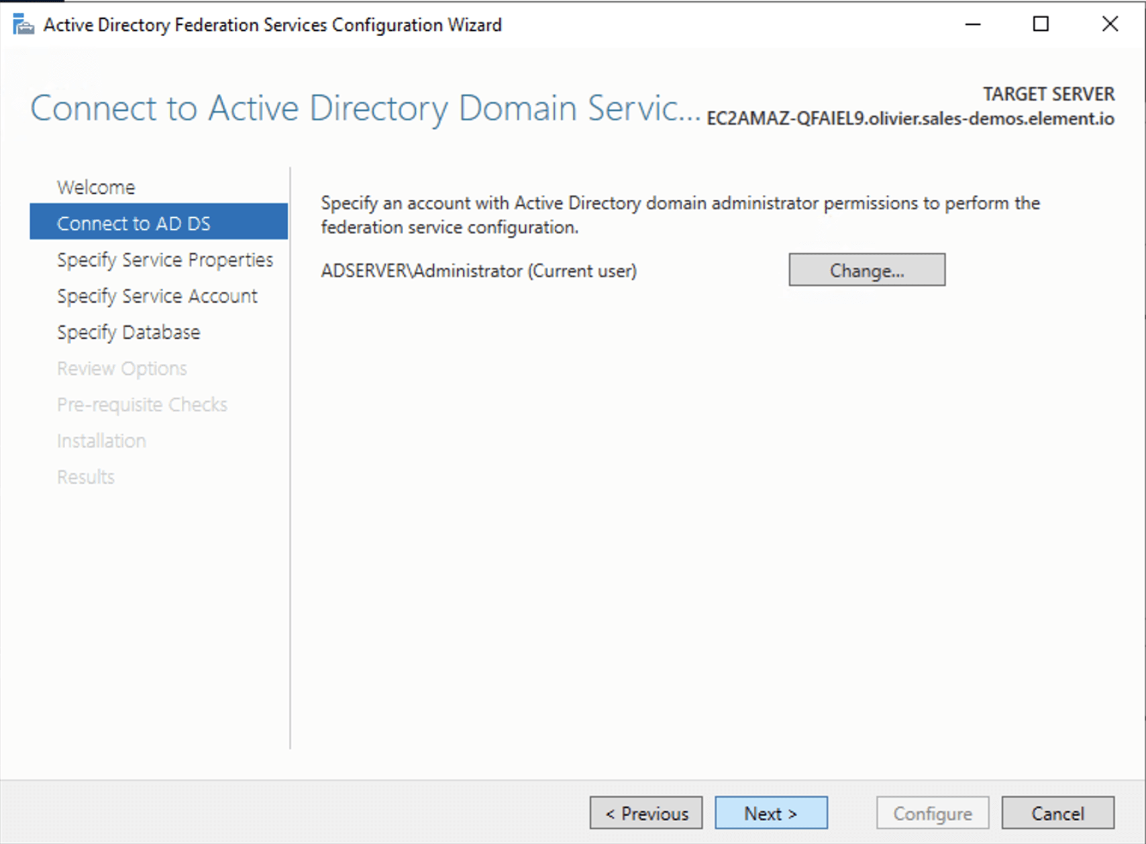Maximize the wizard window
Viewport: 1146px width, 844px height.
click(1041, 25)
